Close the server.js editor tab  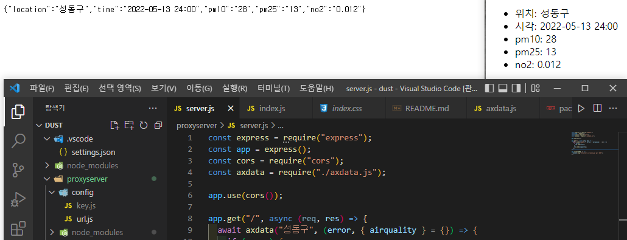click(x=230, y=108)
